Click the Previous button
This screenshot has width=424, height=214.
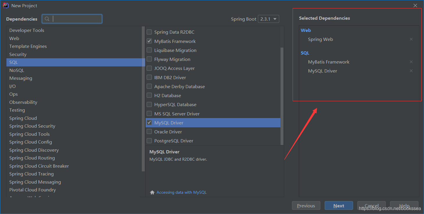point(306,206)
